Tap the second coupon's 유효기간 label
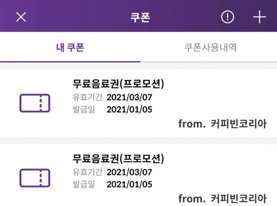Image resolution: width=277 pixels, height=206 pixels. [87, 172]
